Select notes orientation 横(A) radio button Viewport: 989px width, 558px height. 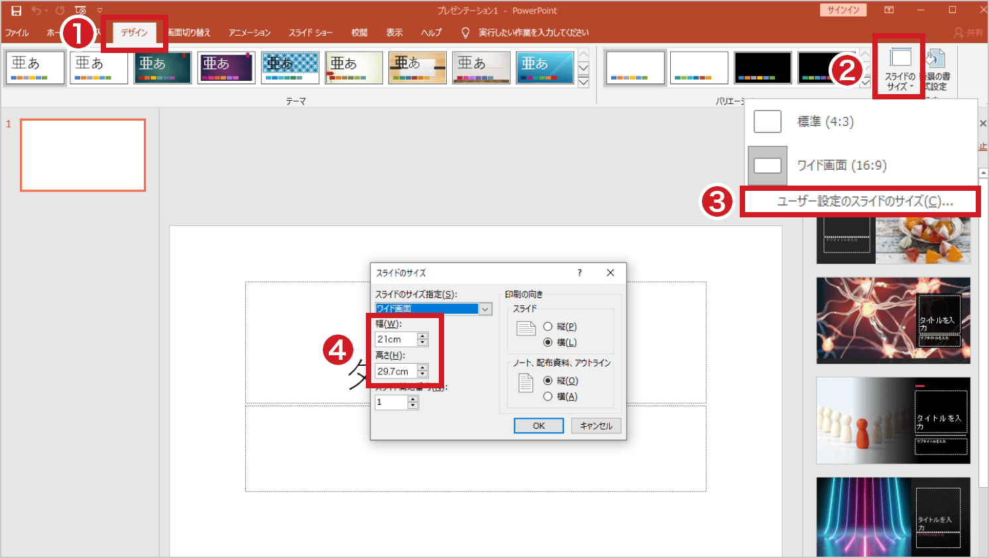point(548,396)
